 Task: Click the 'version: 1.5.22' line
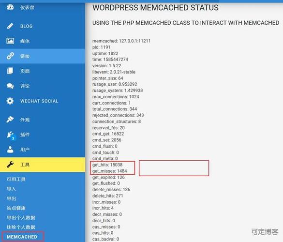tap(106, 65)
